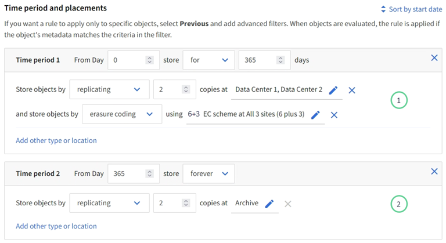
Task: Open the 'for' duration dropdown in Time period 1
Action: point(208,60)
